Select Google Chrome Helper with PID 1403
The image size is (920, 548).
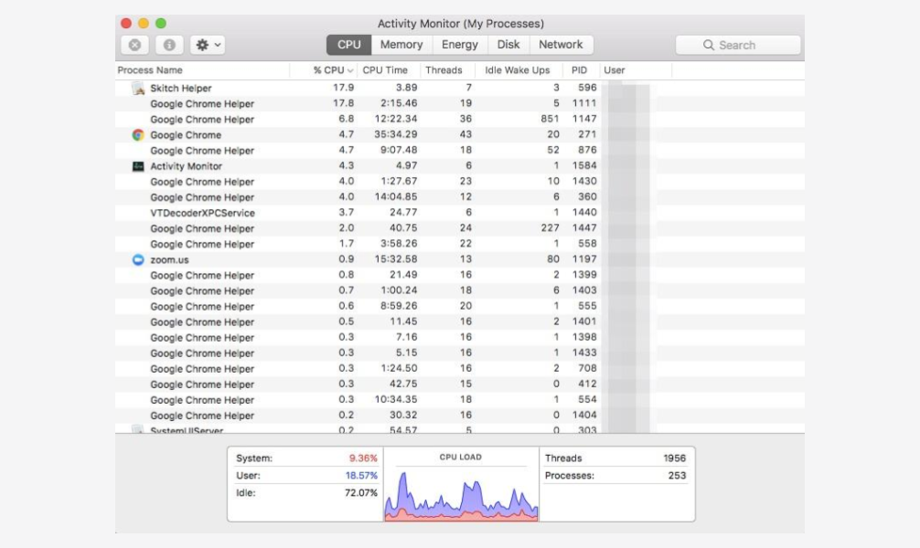[x=459, y=290]
